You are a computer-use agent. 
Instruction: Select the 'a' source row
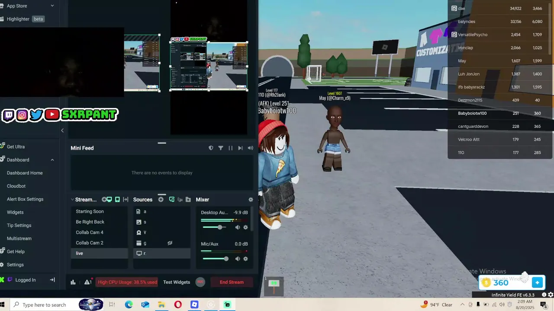pos(162,212)
